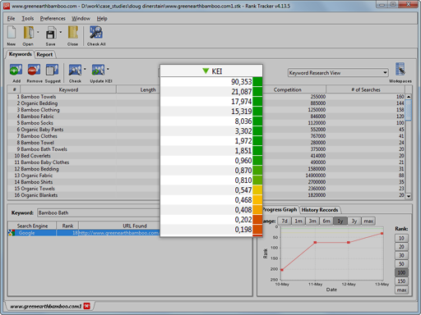Image resolution: width=421 pixels, height=315 pixels.
Task: Set graph rank scale to 150
Action: 401,281
